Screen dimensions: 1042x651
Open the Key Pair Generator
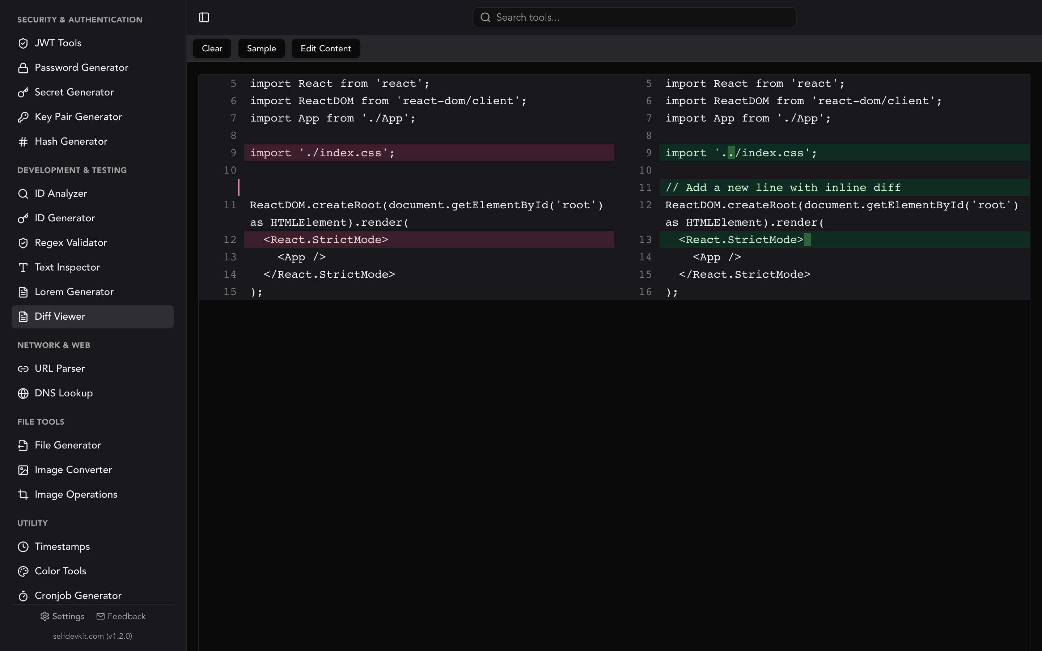pyautogui.click(x=79, y=117)
